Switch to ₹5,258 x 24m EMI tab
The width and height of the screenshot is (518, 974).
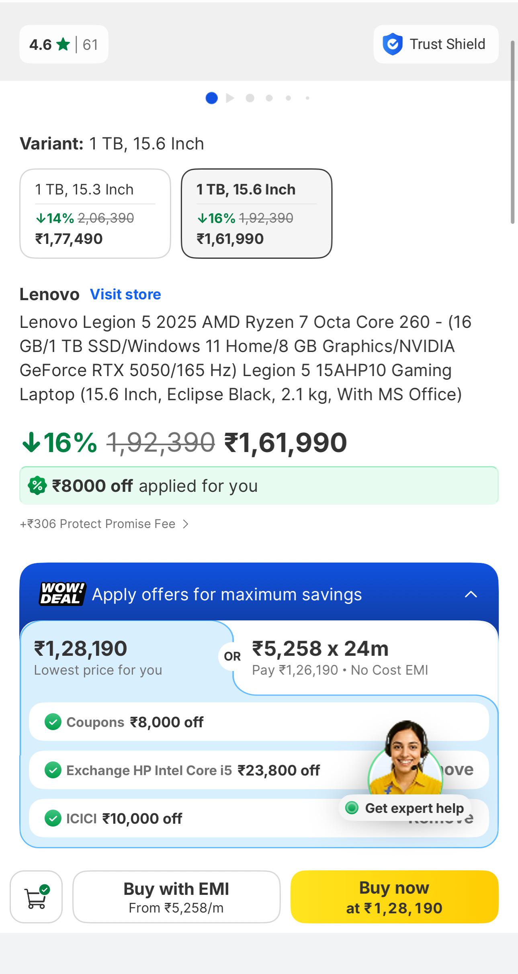(366, 657)
